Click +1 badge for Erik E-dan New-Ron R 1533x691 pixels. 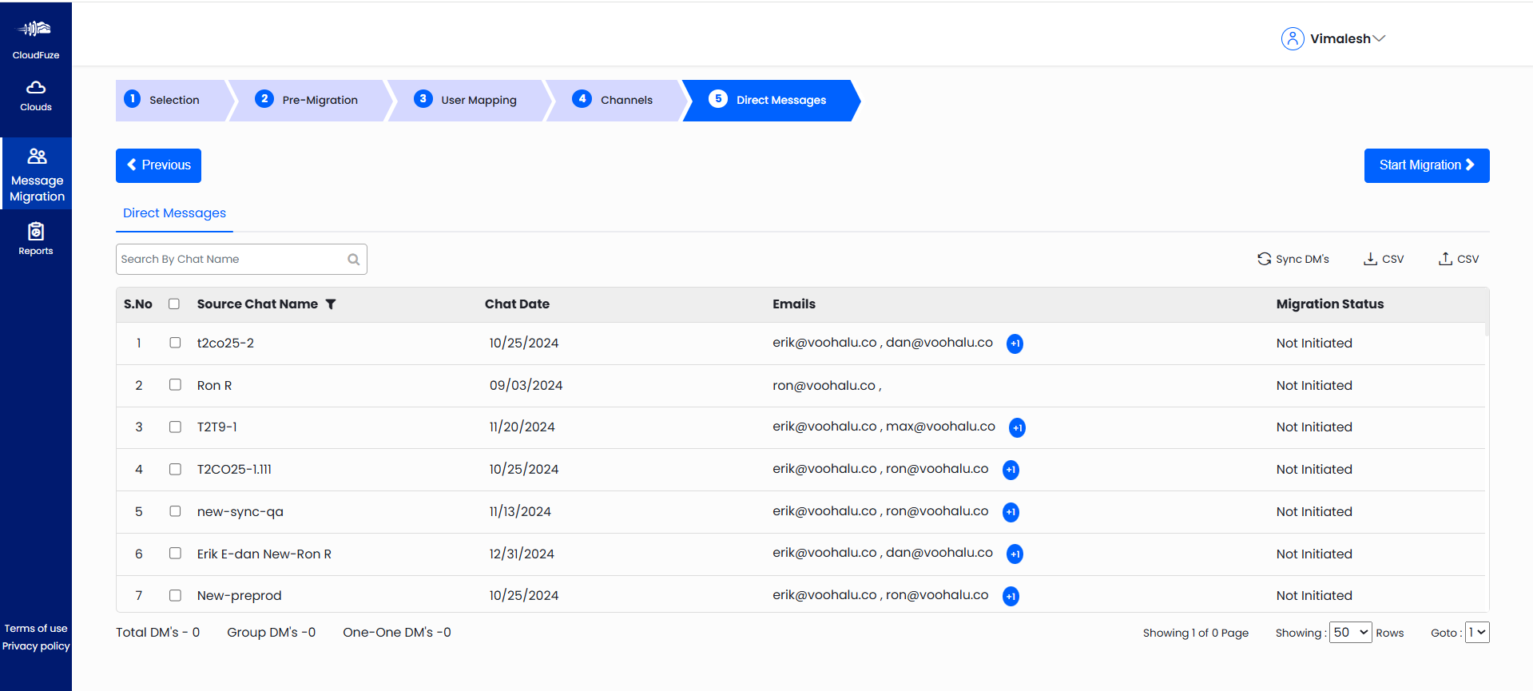pyautogui.click(x=1015, y=554)
